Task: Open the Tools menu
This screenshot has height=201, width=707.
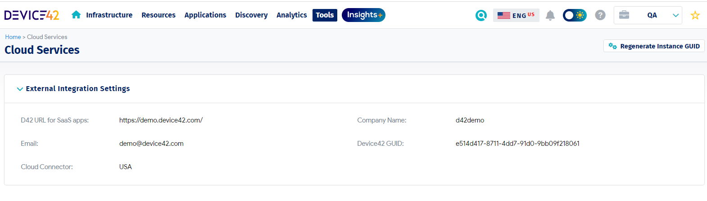Action: pyautogui.click(x=325, y=15)
